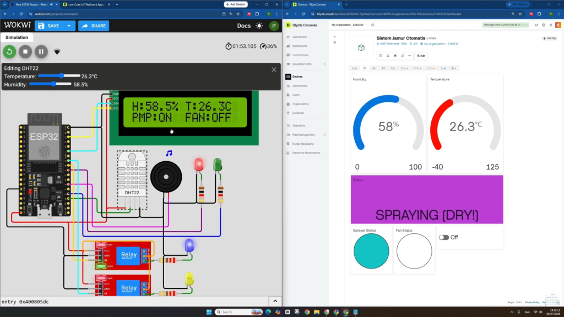
Task: Reload the Wokwi page
Action: [21, 14]
